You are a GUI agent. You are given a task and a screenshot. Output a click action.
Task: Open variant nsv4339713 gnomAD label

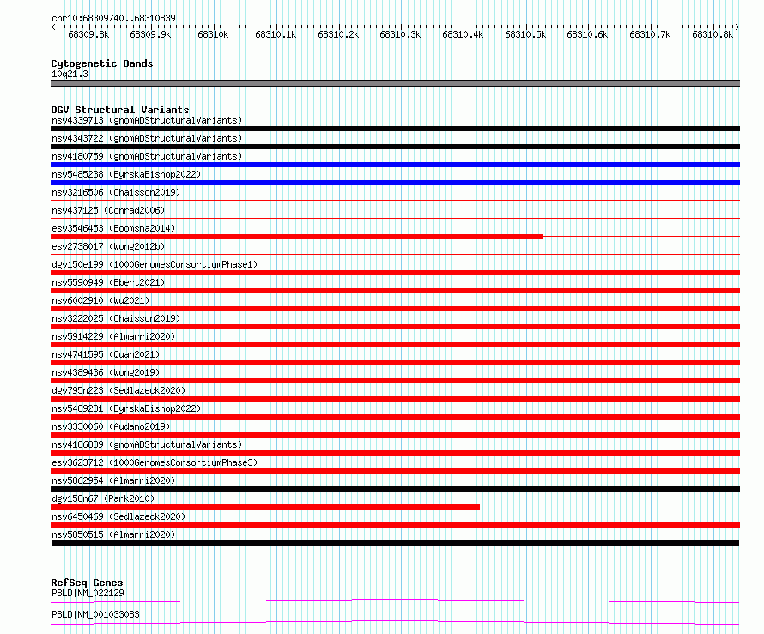(x=147, y=120)
